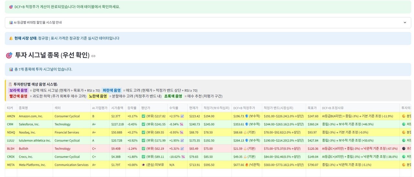Screen dimensions: 414x177
Task: Click the green checkmark in AMZN's 평단가 cell
Action: 143,116
